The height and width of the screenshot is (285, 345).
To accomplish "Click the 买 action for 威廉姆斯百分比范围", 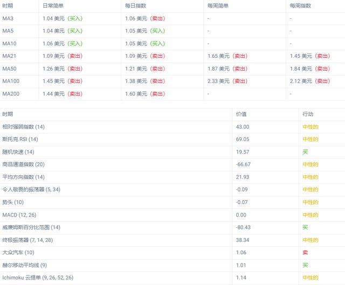I will (x=305, y=227).
